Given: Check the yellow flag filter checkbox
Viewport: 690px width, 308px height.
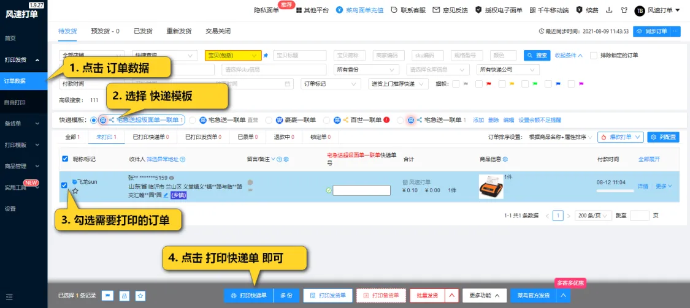Looking at the screenshot, I should (502, 83).
